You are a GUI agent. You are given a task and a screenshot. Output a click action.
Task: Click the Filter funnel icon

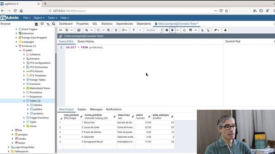134,30
